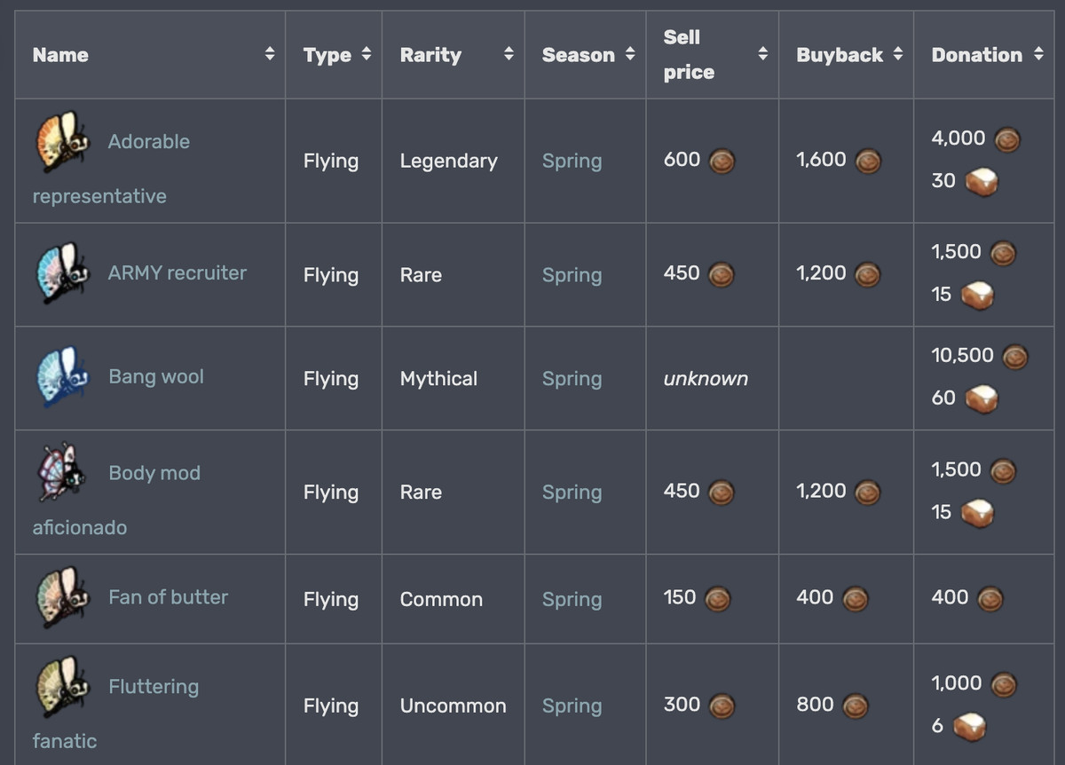Toggle sorting on the Rarity column

509,54
